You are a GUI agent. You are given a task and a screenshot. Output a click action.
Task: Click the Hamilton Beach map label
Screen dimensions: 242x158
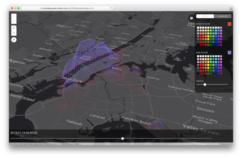click(136, 120)
